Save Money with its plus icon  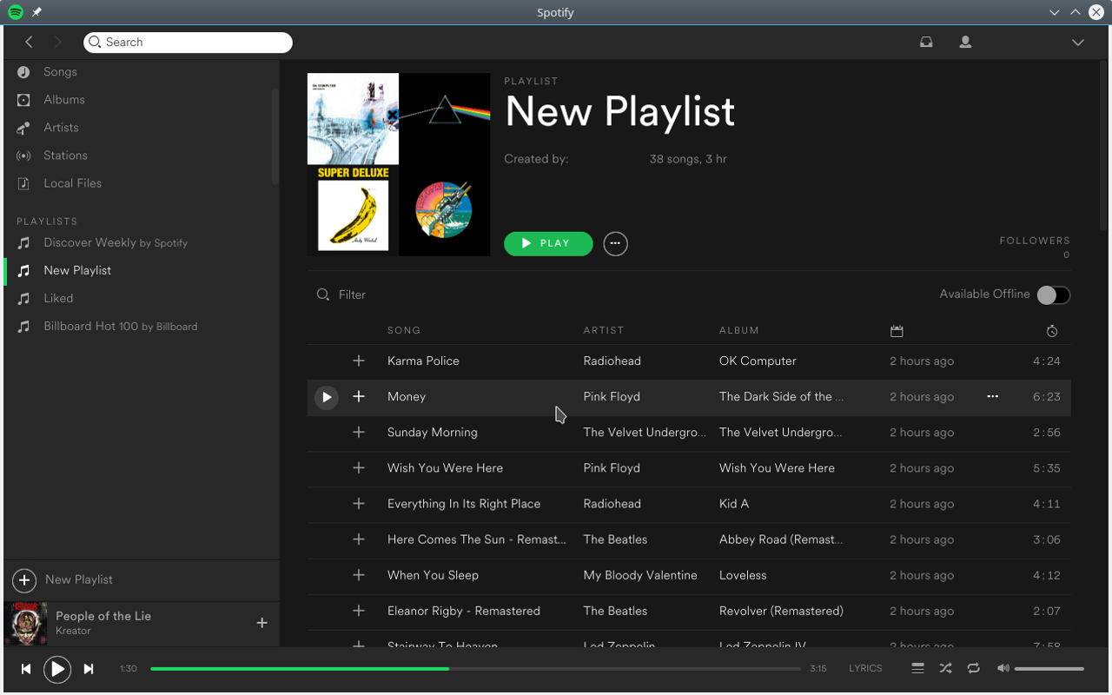(358, 396)
